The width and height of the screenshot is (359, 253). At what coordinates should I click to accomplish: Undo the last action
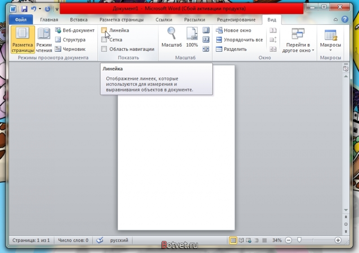(34, 9)
